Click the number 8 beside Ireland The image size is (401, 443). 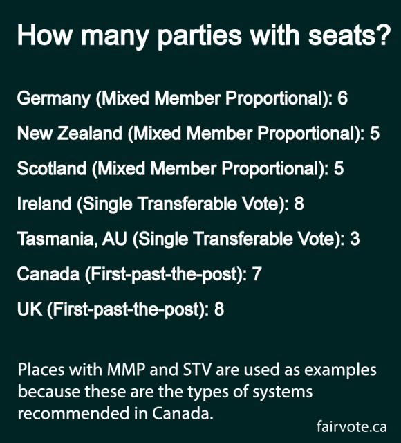pos(299,204)
